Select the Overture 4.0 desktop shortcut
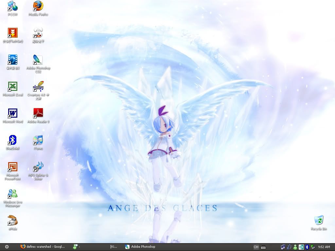 point(38,87)
